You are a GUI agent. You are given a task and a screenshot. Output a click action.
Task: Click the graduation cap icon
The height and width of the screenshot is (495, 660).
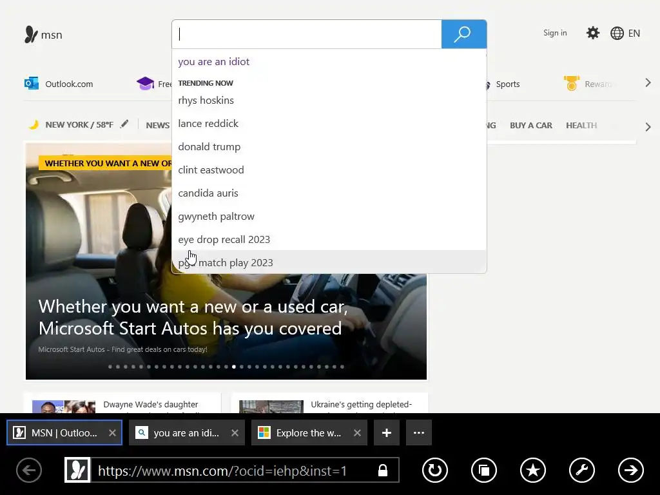(145, 84)
